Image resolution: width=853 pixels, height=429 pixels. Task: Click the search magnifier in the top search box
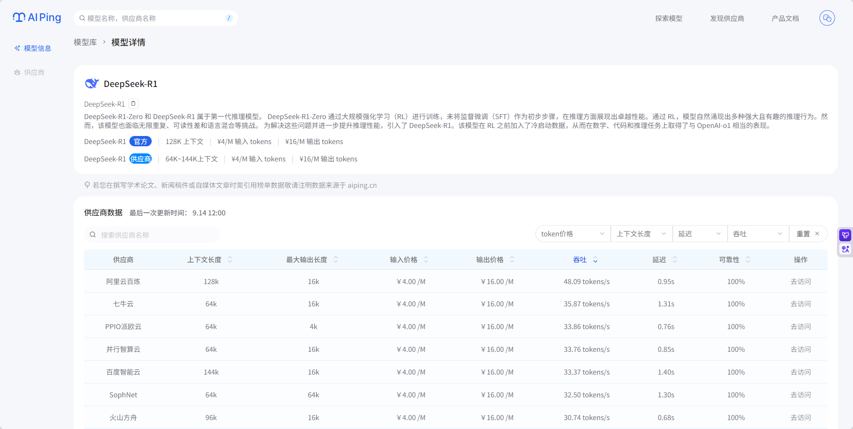click(x=82, y=18)
